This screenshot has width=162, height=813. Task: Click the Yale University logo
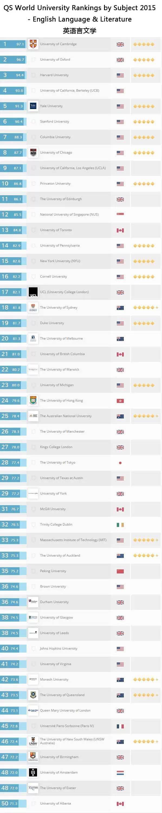coord(33,106)
